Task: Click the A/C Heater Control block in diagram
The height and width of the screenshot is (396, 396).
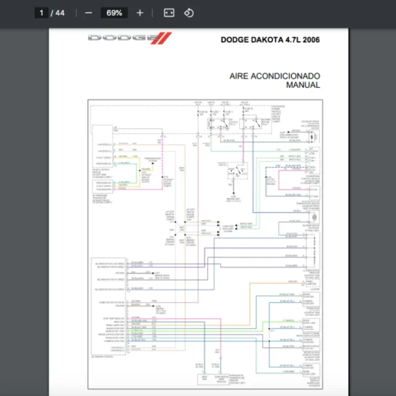Action: click(x=108, y=305)
